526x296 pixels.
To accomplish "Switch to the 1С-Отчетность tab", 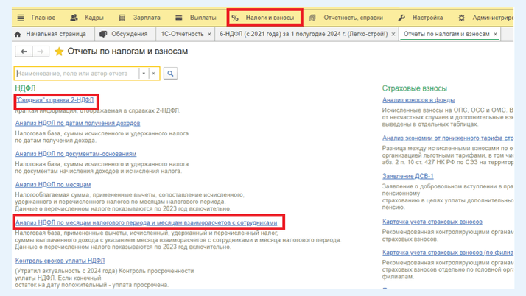I will tap(182, 34).
